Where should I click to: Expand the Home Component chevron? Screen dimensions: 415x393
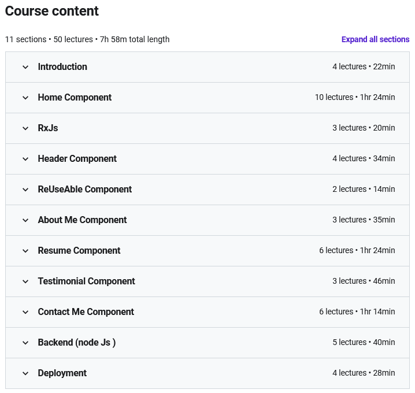point(25,98)
